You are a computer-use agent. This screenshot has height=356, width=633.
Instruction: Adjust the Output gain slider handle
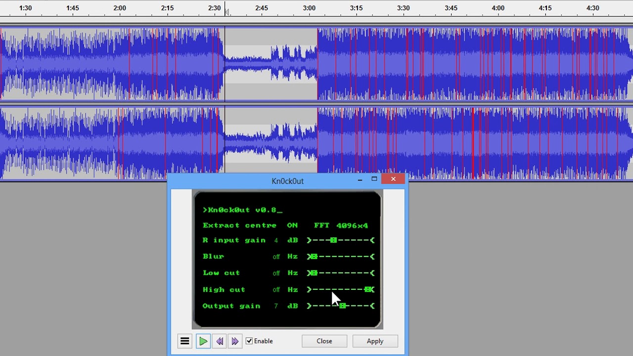[342, 306]
